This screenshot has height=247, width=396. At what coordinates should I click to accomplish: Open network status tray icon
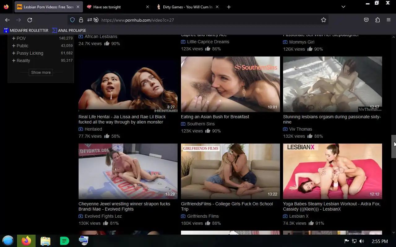click(x=354, y=241)
